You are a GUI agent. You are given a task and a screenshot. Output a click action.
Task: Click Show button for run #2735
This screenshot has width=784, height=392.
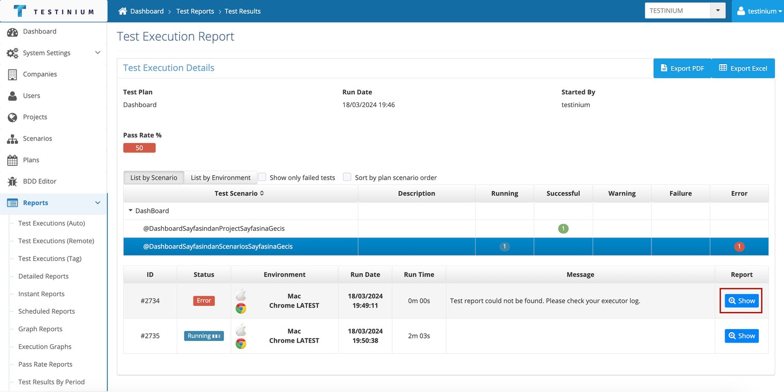pos(742,336)
